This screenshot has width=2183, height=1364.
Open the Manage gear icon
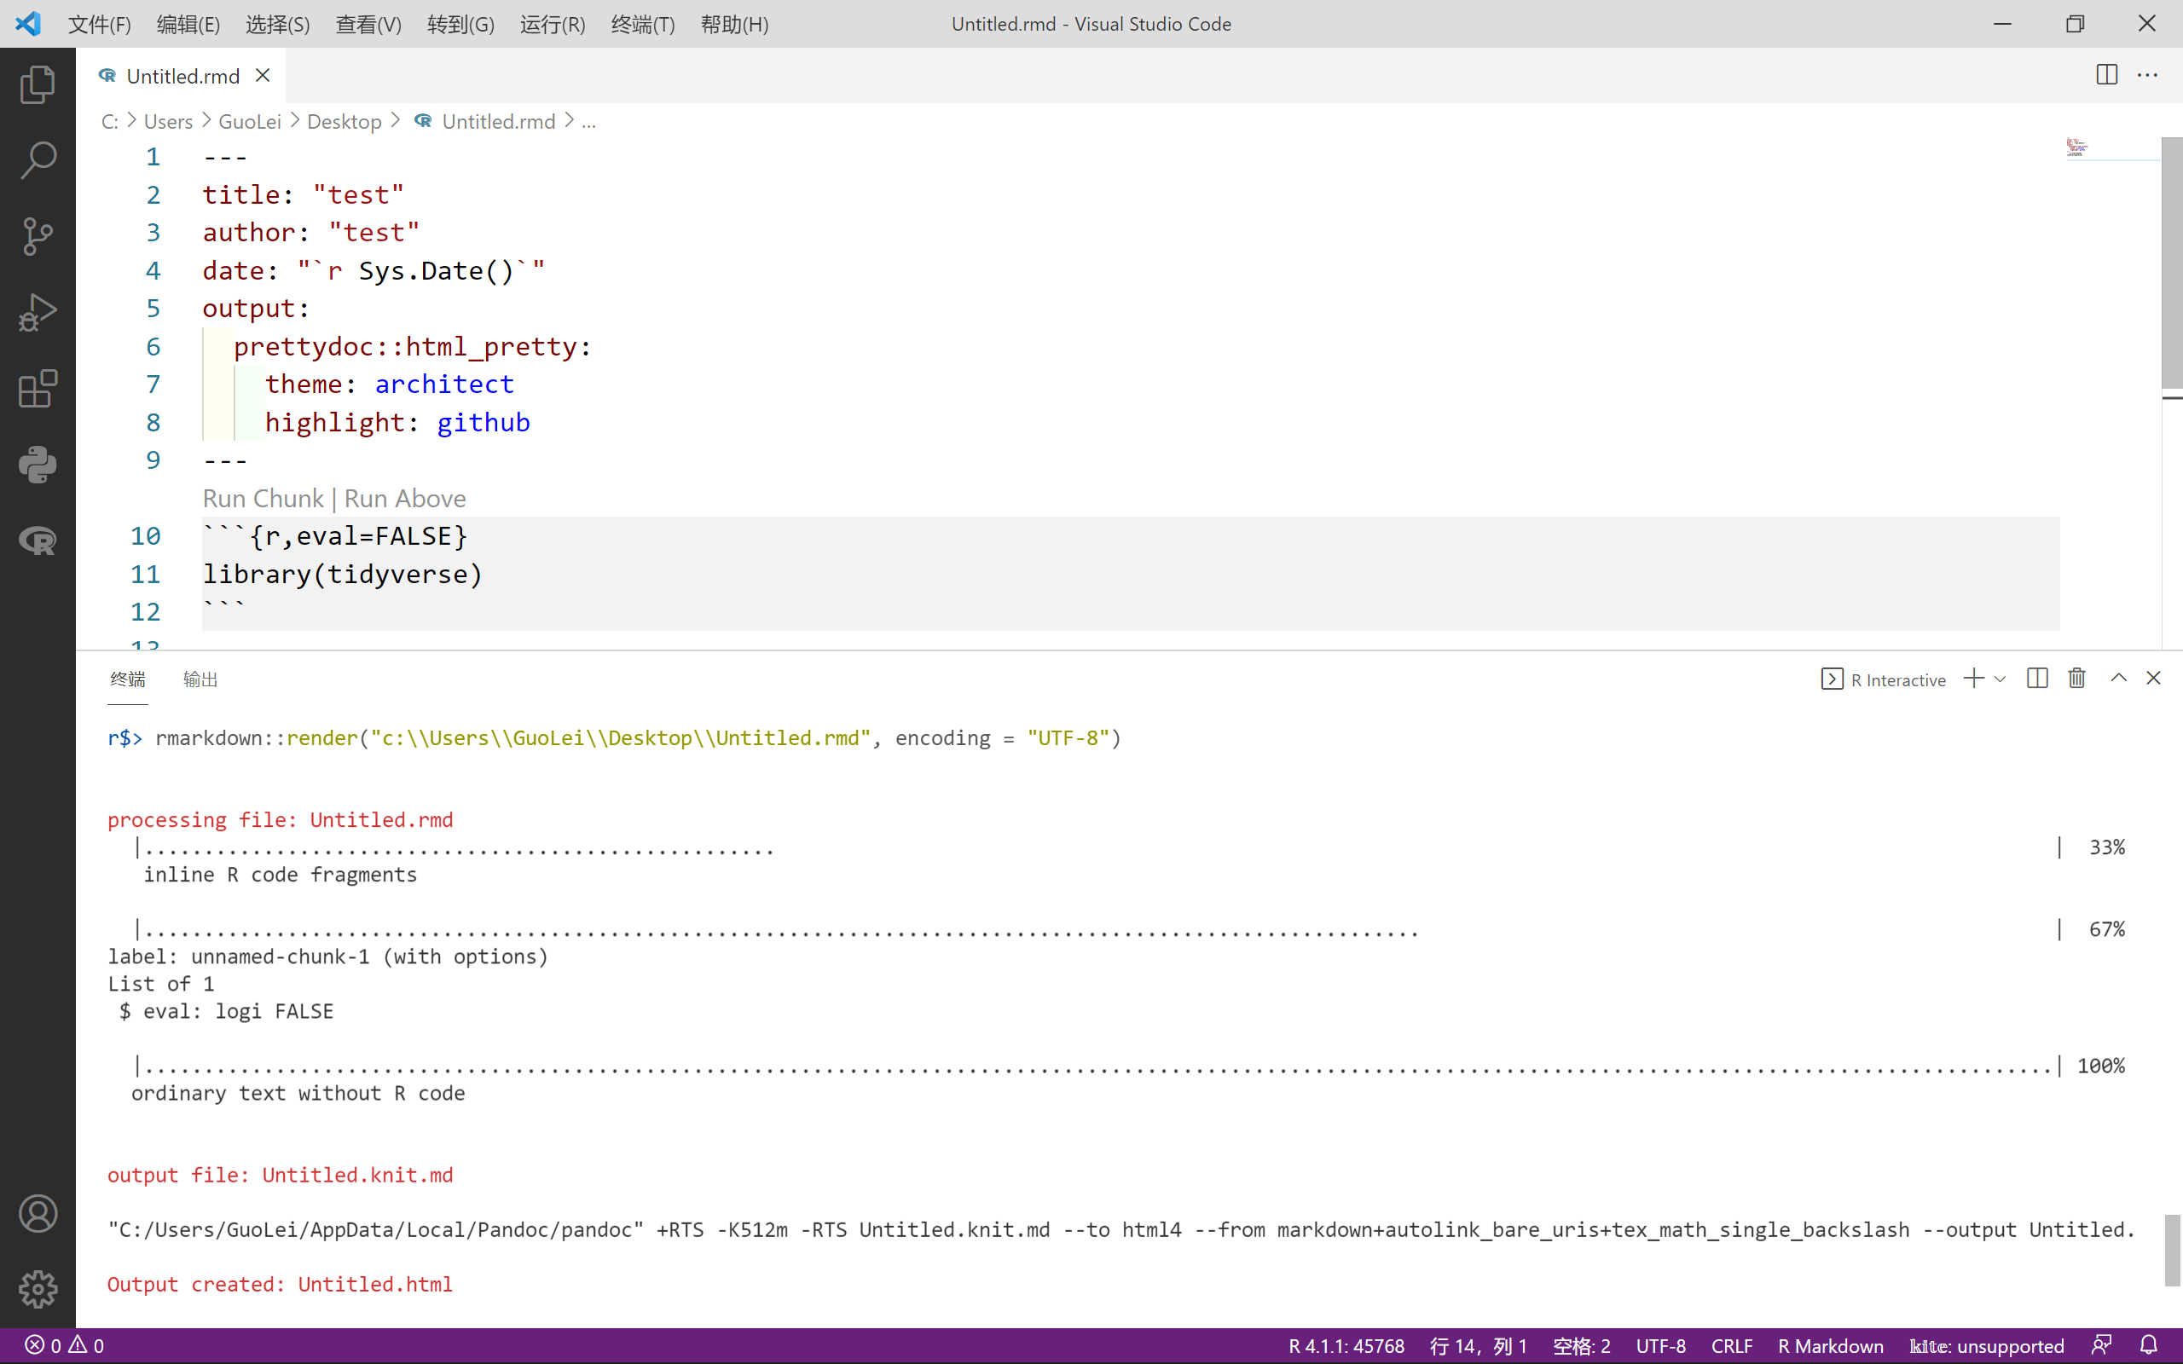coord(38,1289)
